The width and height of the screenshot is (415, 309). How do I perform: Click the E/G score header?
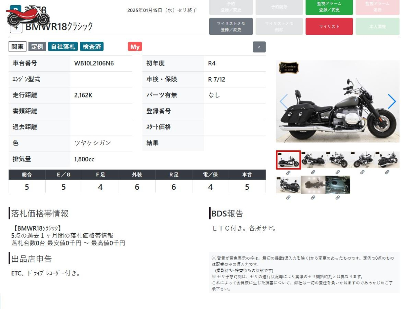tap(64, 175)
